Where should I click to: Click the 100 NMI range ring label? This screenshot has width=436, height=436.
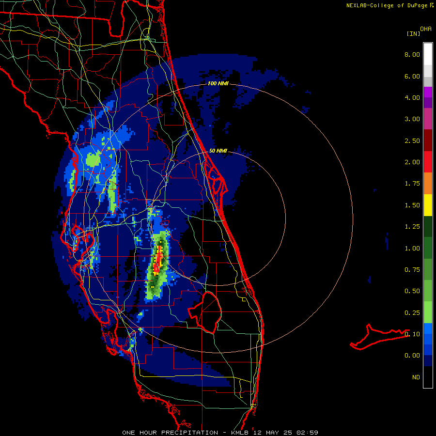point(218,83)
